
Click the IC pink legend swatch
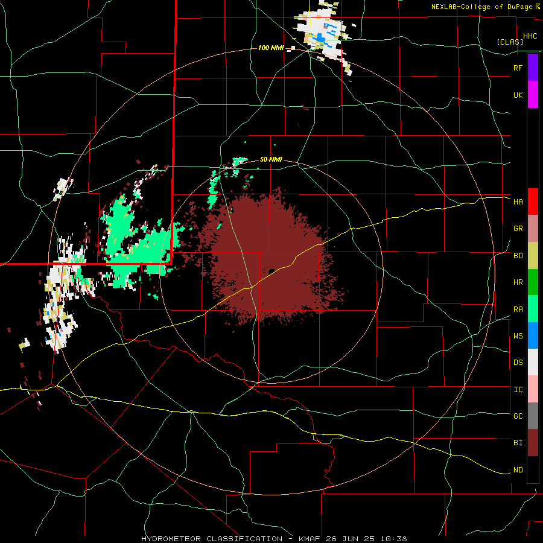533,389
